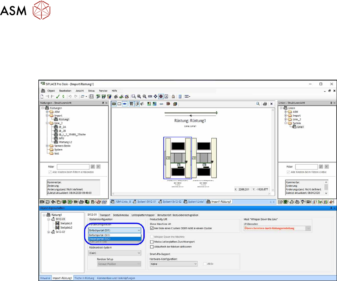Switch to the Leiterplattenstopper tab
Image resolution: width=337 pixels, height=281 pixels.
[x=143, y=215]
